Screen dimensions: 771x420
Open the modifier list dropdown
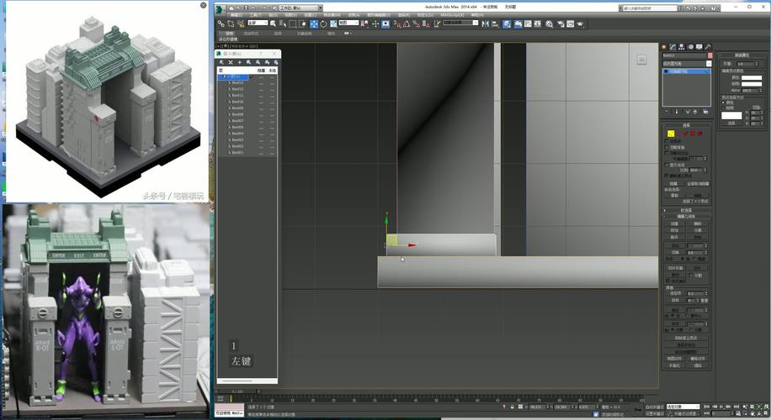point(687,63)
